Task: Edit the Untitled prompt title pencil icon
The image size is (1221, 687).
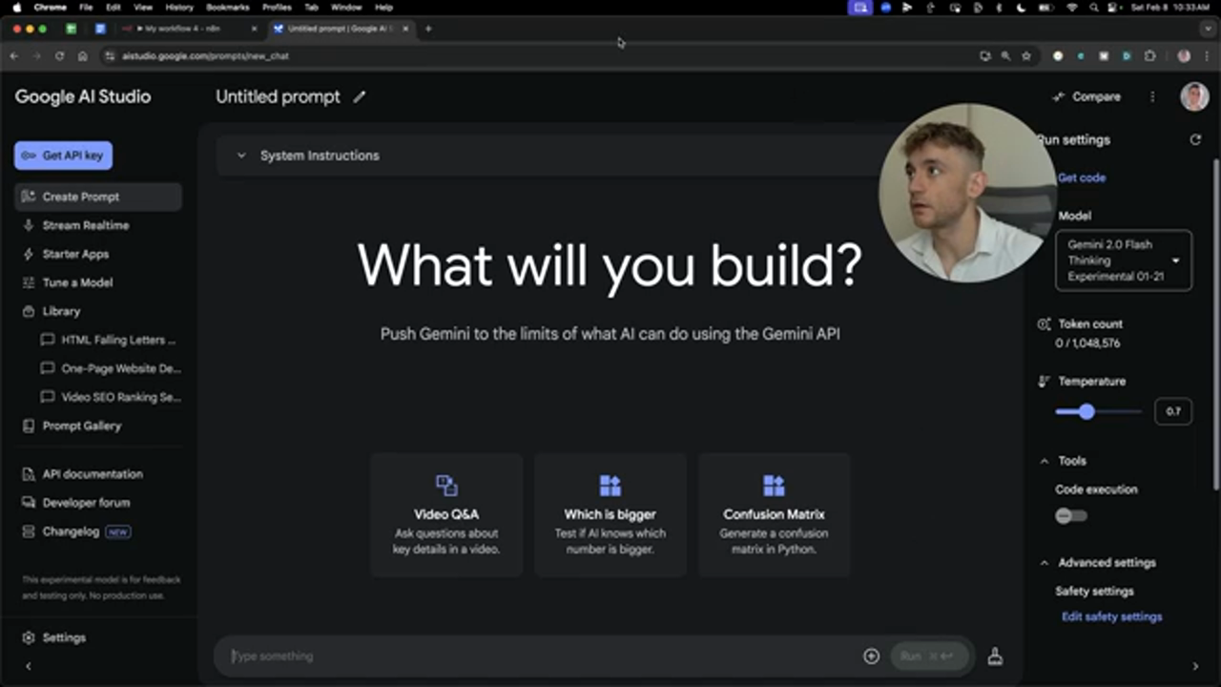Action: tap(359, 96)
